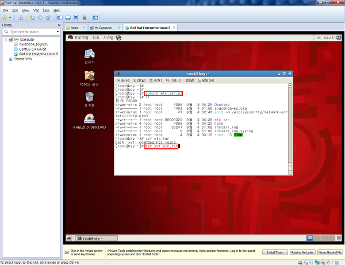Image resolution: width=345 pixels, height=265 pixels.
Task: Close the Library panel
Action: click(59, 25)
